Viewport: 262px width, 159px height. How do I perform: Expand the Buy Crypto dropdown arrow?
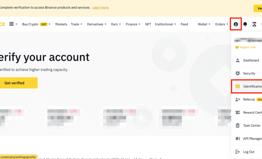[50, 24]
